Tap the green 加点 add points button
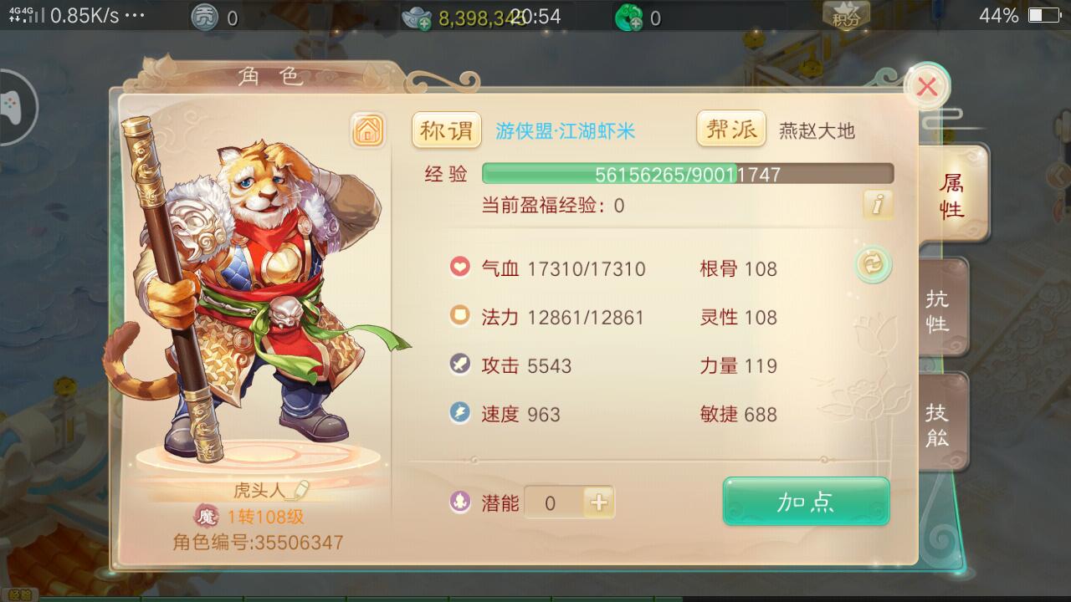Viewport: 1071px width, 602px height. [806, 502]
